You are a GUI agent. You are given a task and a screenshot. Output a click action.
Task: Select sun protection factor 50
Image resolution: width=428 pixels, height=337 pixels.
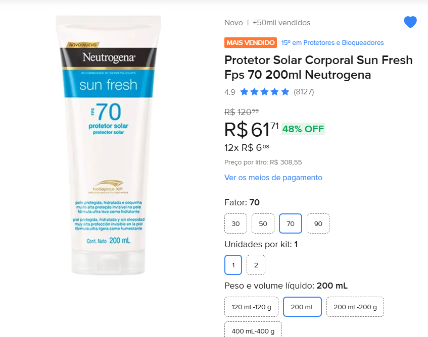(263, 223)
